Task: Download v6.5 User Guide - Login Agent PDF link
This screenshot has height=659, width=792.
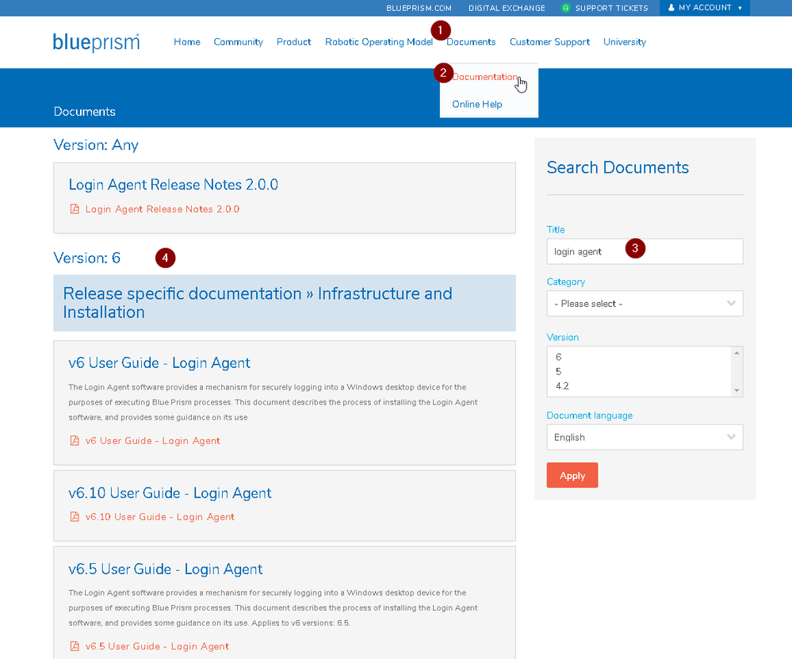Action: [x=157, y=646]
